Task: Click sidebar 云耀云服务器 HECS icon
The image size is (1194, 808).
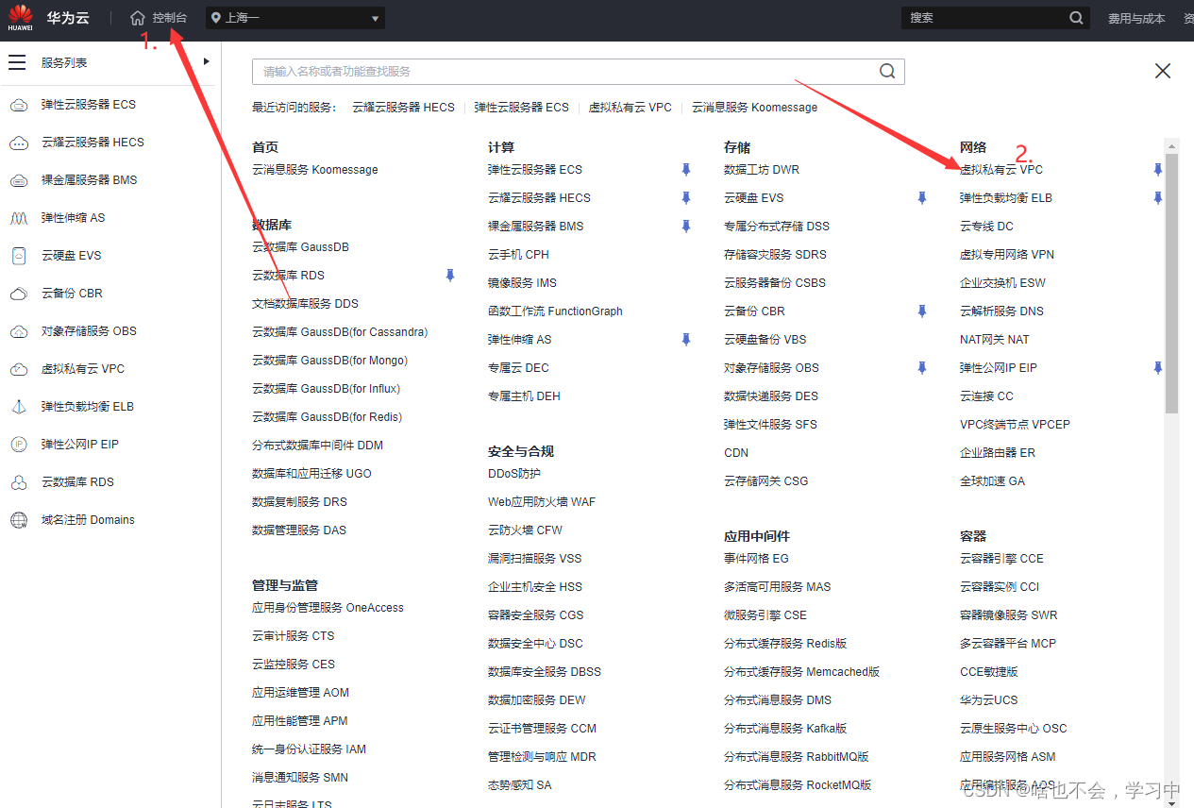Action: pos(19,143)
